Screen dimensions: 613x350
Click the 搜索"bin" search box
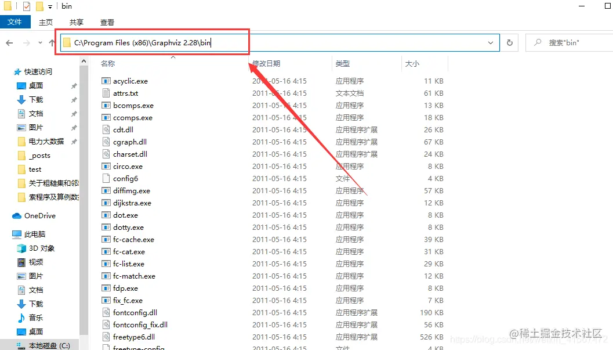tap(570, 42)
